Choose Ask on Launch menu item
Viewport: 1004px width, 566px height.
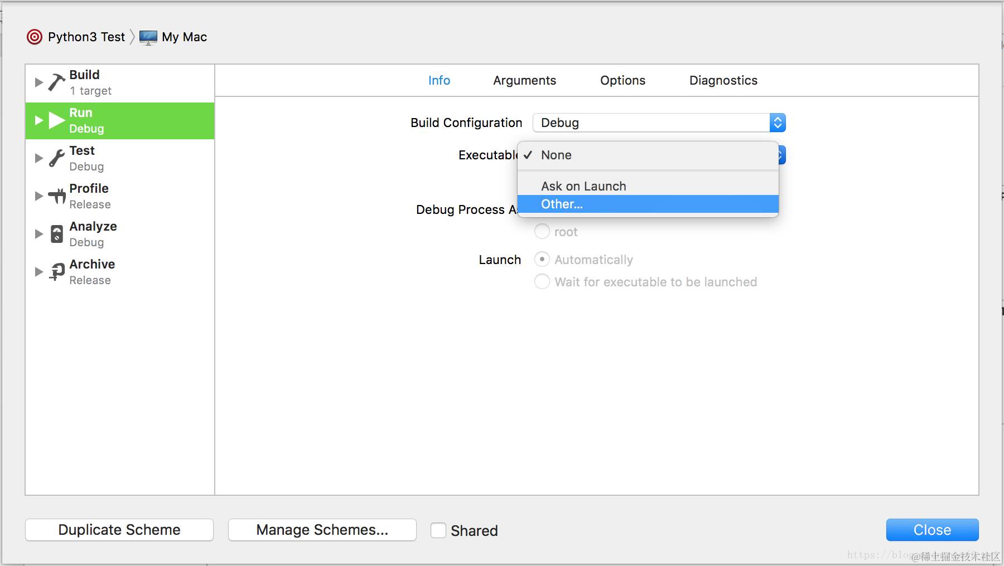648,186
